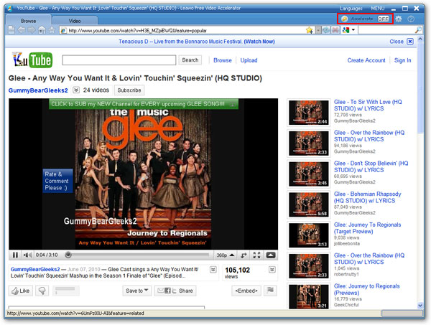Image resolution: width=431 pixels, height=325 pixels.
Task: Go forward with the forward arrow
Action: [x=32, y=30]
